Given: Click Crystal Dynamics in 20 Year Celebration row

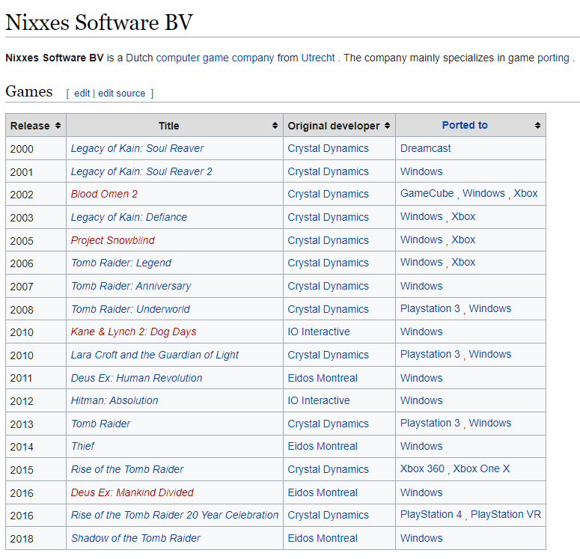Looking at the screenshot, I should 328,516.
